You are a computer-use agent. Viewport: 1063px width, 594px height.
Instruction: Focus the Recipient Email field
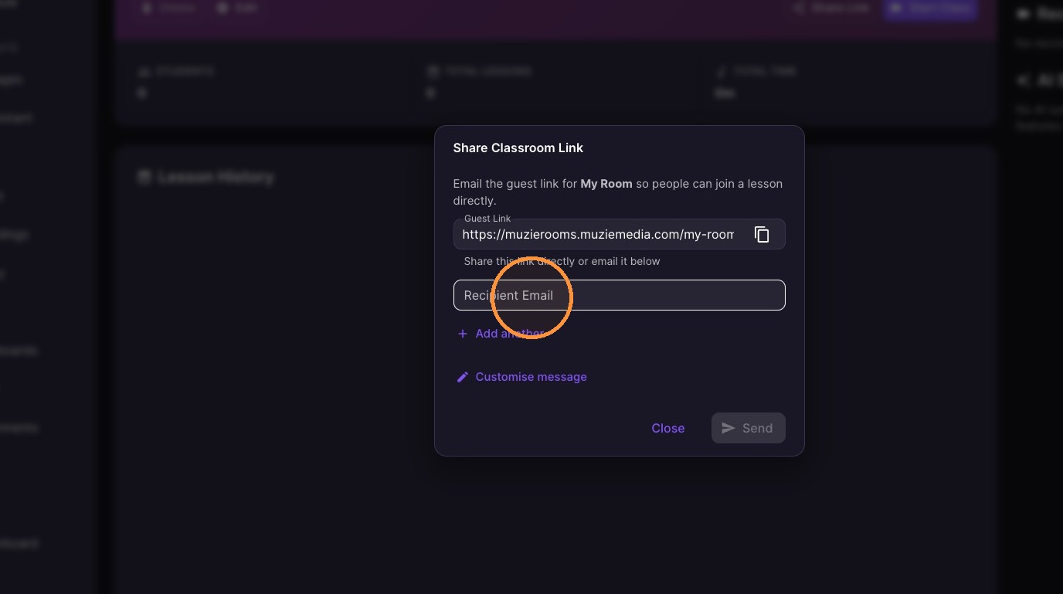pos(619,295)
